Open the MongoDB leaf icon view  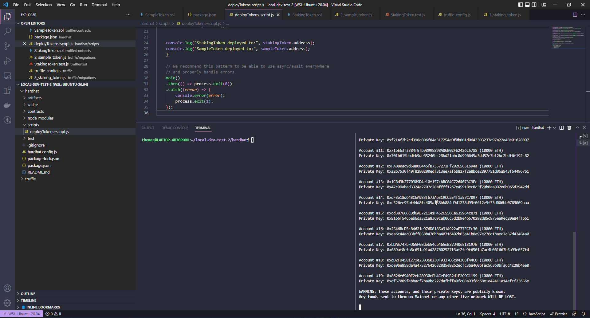pyautogui.click(x=7, y=120)
